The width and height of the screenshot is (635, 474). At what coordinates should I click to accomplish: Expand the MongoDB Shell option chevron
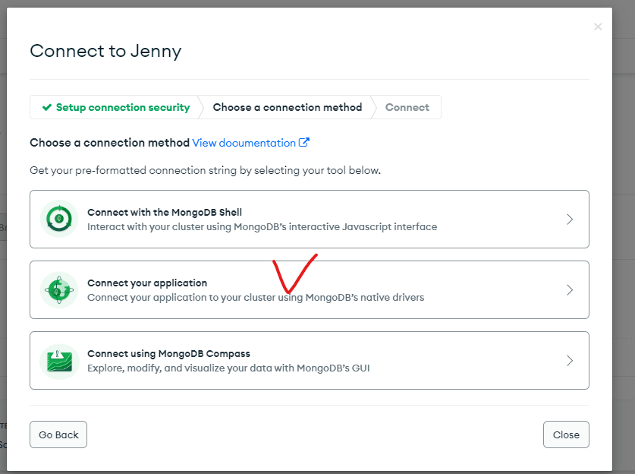(x=570, y=220)
